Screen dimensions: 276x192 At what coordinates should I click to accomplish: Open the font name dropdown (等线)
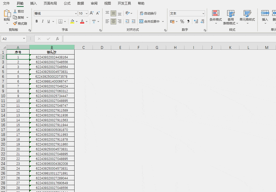(76, 13)
